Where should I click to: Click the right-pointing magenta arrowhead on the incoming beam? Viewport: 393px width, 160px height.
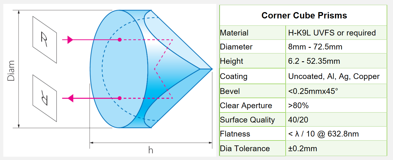tap(70, 40)
